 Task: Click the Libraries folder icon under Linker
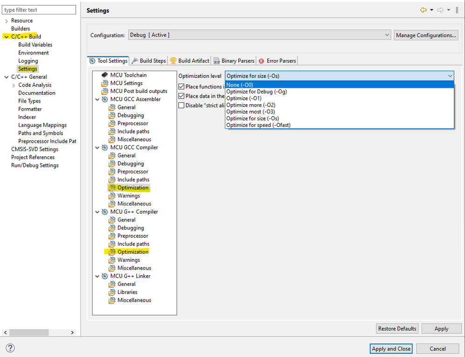[112, 292]
